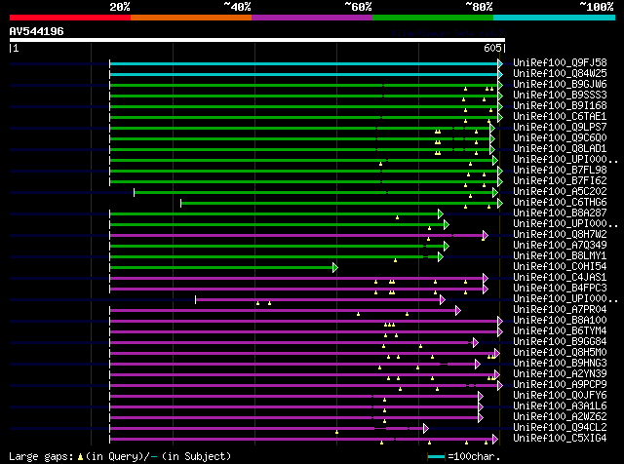Click the purple alignment bar for Q8H7W2
This screenshot has height=464, width=624.
296,236
